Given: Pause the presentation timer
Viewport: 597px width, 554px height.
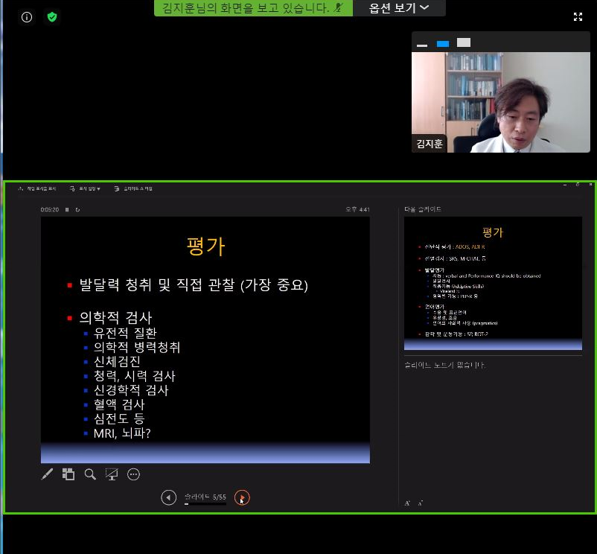Looking at the screenshot, I should (67, 210).
